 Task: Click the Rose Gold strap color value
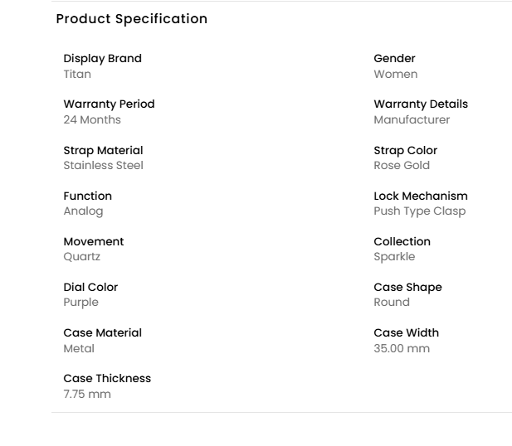tap(403, 166)
